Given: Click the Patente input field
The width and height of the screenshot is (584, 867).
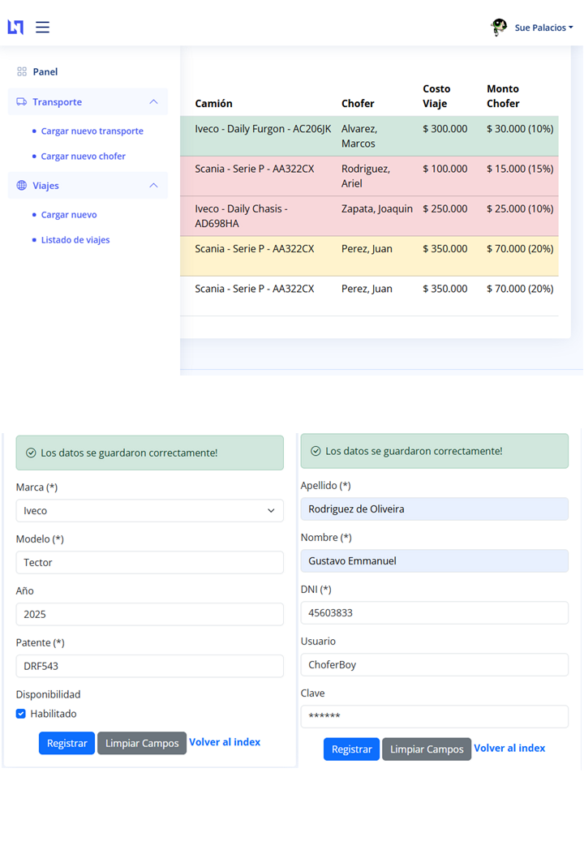Looking at the screenshot, I should [x=149, y=666].
